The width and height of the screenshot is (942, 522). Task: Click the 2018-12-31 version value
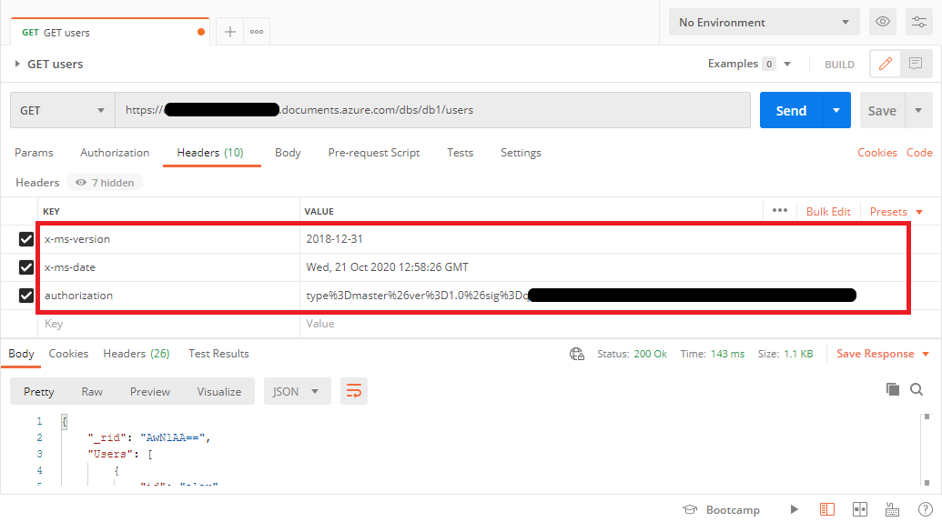pos(334,239)
